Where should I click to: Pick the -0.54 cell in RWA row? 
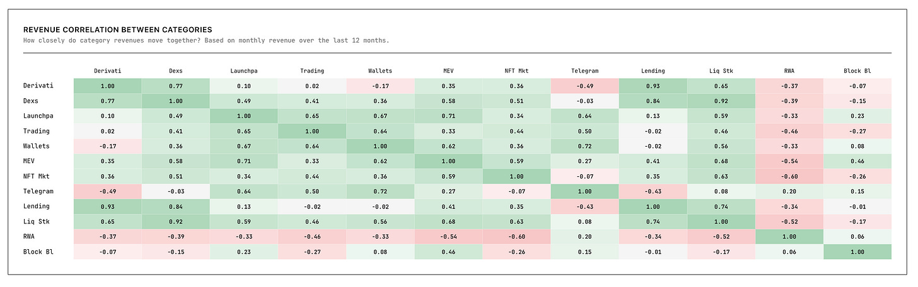448,236
